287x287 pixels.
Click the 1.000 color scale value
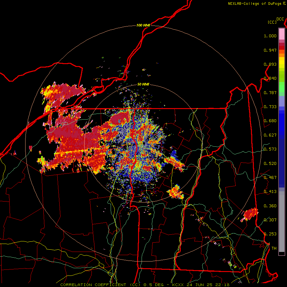[270, 36]
